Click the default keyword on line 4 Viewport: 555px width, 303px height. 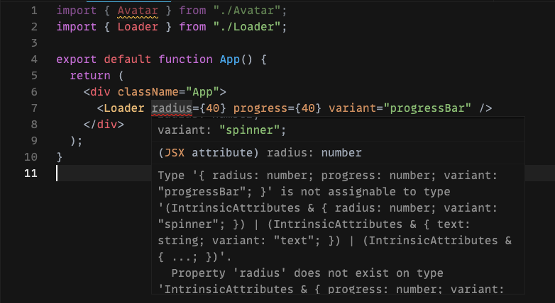128,59
